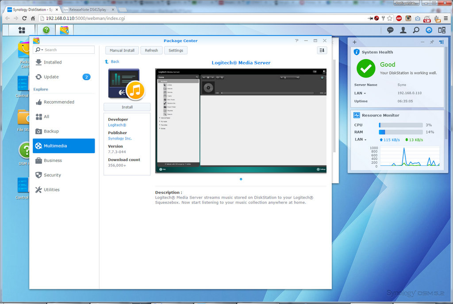
Task: Open the Update section
Action: 64,77
